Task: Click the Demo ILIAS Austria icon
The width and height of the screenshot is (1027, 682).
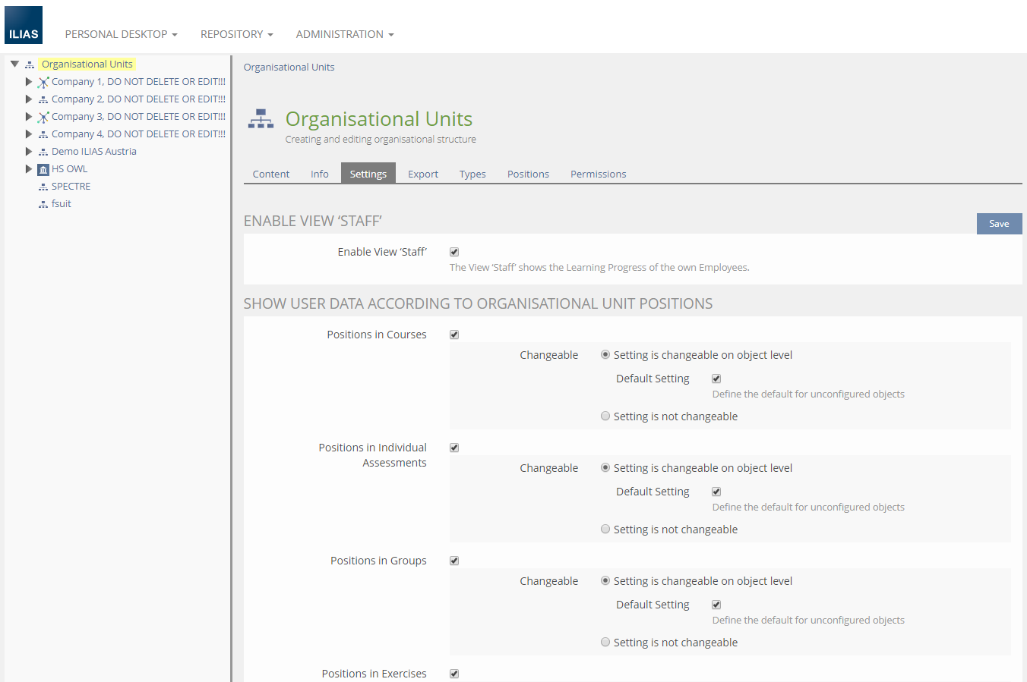Action: coord(43,152)
